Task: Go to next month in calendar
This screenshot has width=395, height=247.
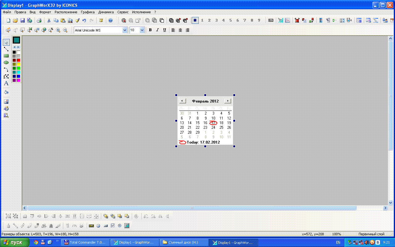Action: point(228,101)
